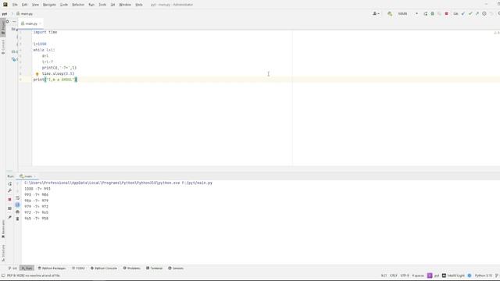Screen dimensions: 500x281
Task: Open the Git tool window tab
Action: click(12, 269)
